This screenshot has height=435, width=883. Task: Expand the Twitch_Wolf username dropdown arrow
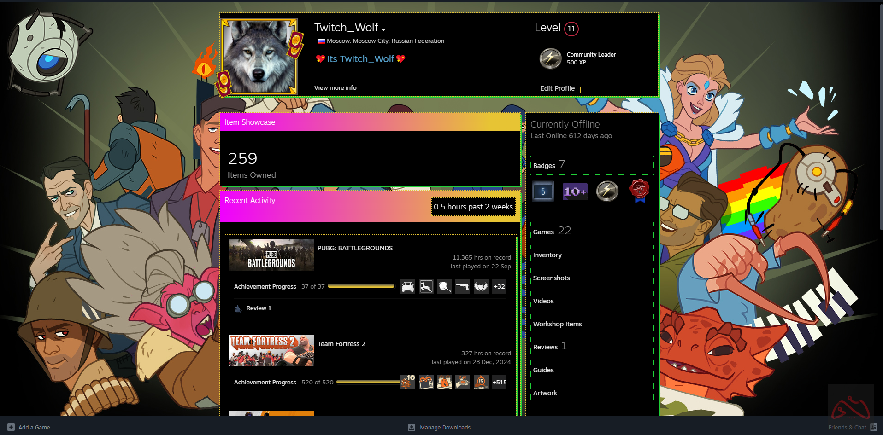(x=383, y=30)
